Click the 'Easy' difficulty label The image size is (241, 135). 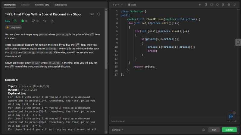(8, 21)
